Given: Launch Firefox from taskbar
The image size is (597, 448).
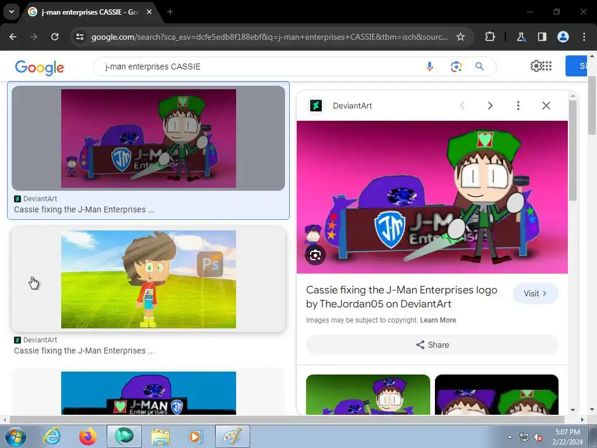Looking at the screenshot, I should coord(88,436).
